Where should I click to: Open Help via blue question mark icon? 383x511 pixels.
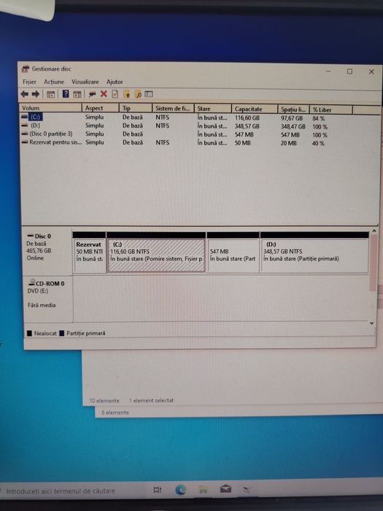(66, 94)
